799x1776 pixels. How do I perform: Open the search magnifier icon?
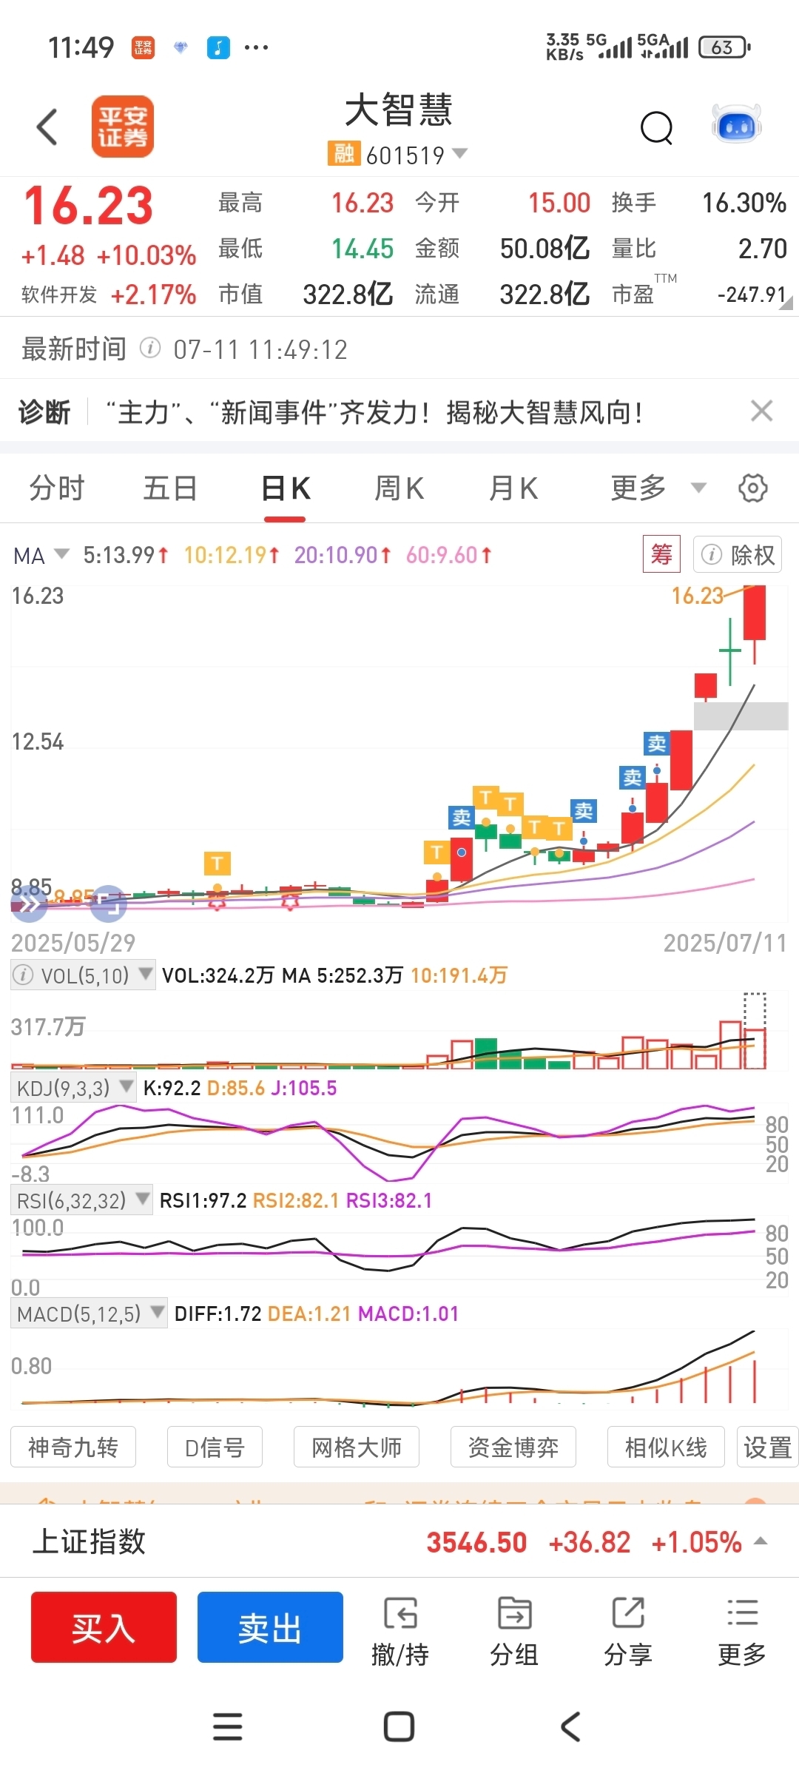coord(657,128)
